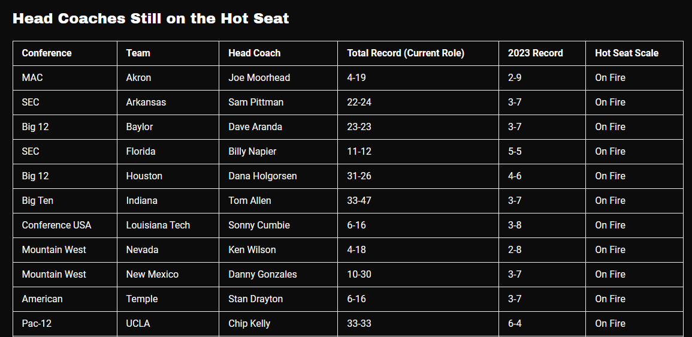The width and height of the screenshot is (692, 337).
Task: Click the Arkansas team cell
Action: pos(146,103)
